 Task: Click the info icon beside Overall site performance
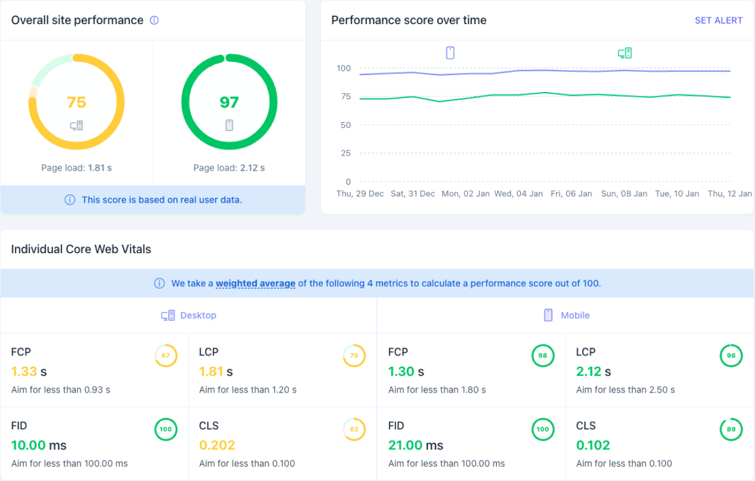click(154, 20)
